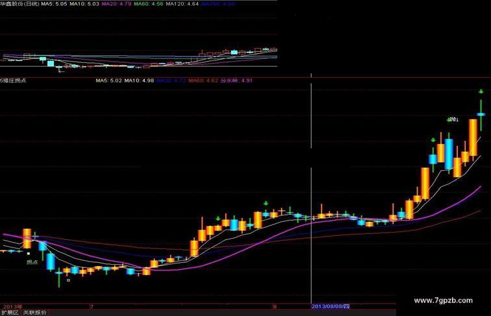Click the green MA60: 4.56 value
The image size is (491, 316).
[x=149, y=4]
